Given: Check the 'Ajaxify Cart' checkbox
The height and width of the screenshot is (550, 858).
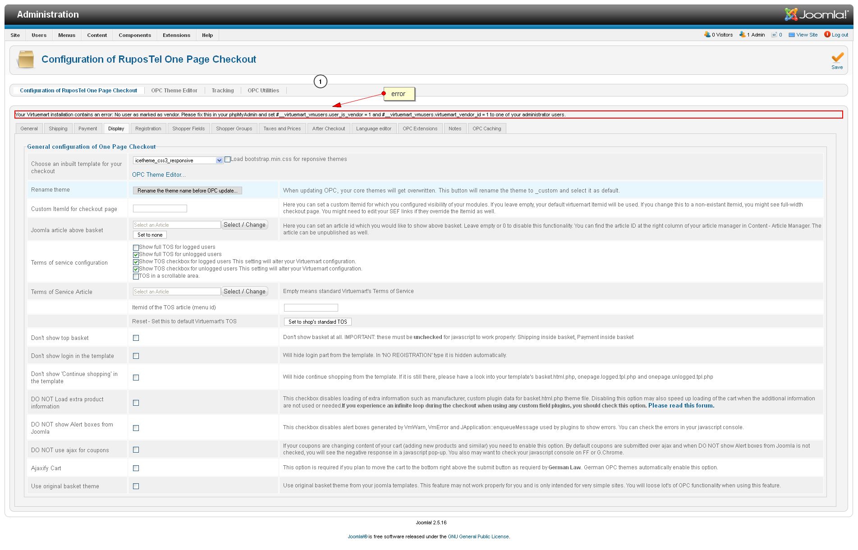Looking at the screenshot, I should [x=136, y=468].
